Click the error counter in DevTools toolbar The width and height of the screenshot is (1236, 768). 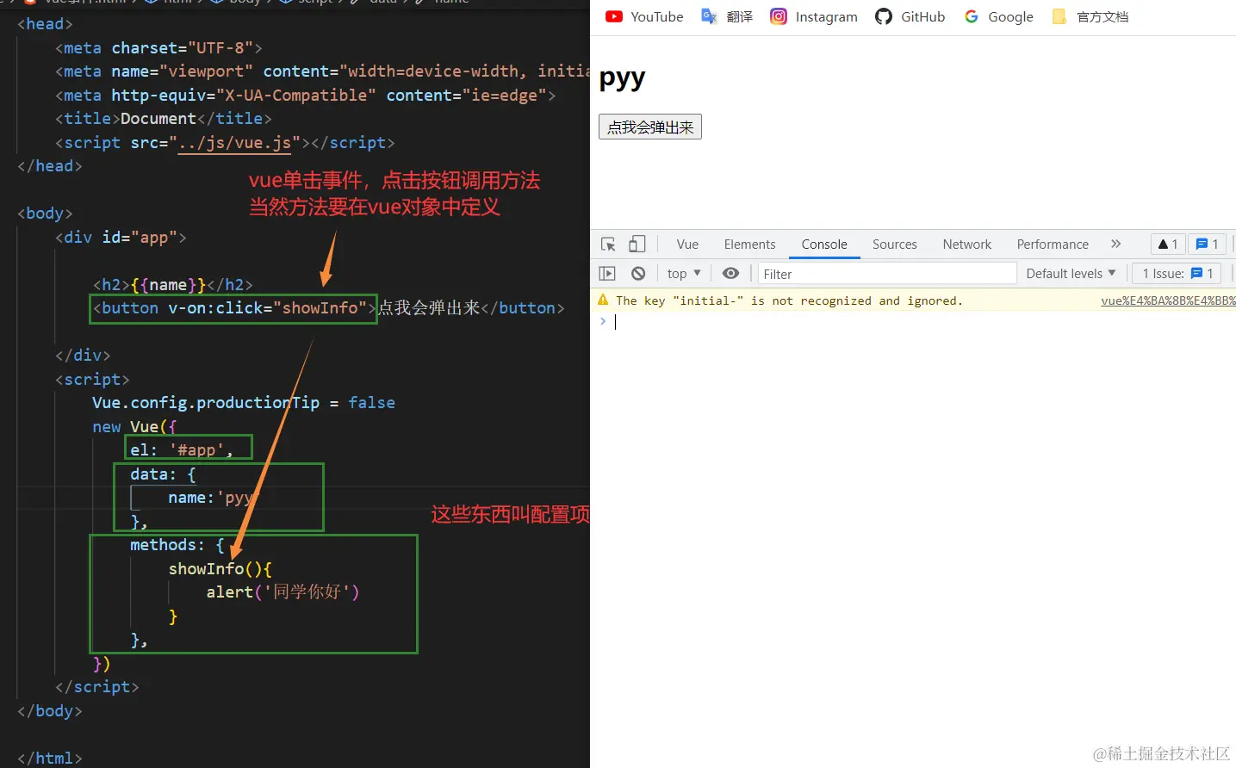pyautogui.click(x=1167, y=244)
